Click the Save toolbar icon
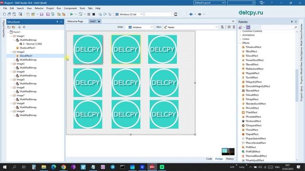Image resolution: width=305 pixels, height=171 pixels. pos(41,14)
